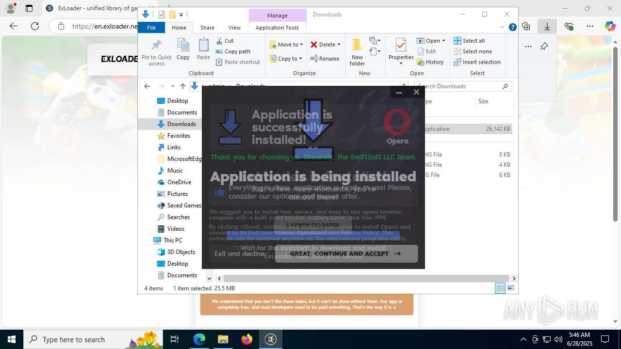Click Paste shortcut in ribbon

tap(238, 62)
